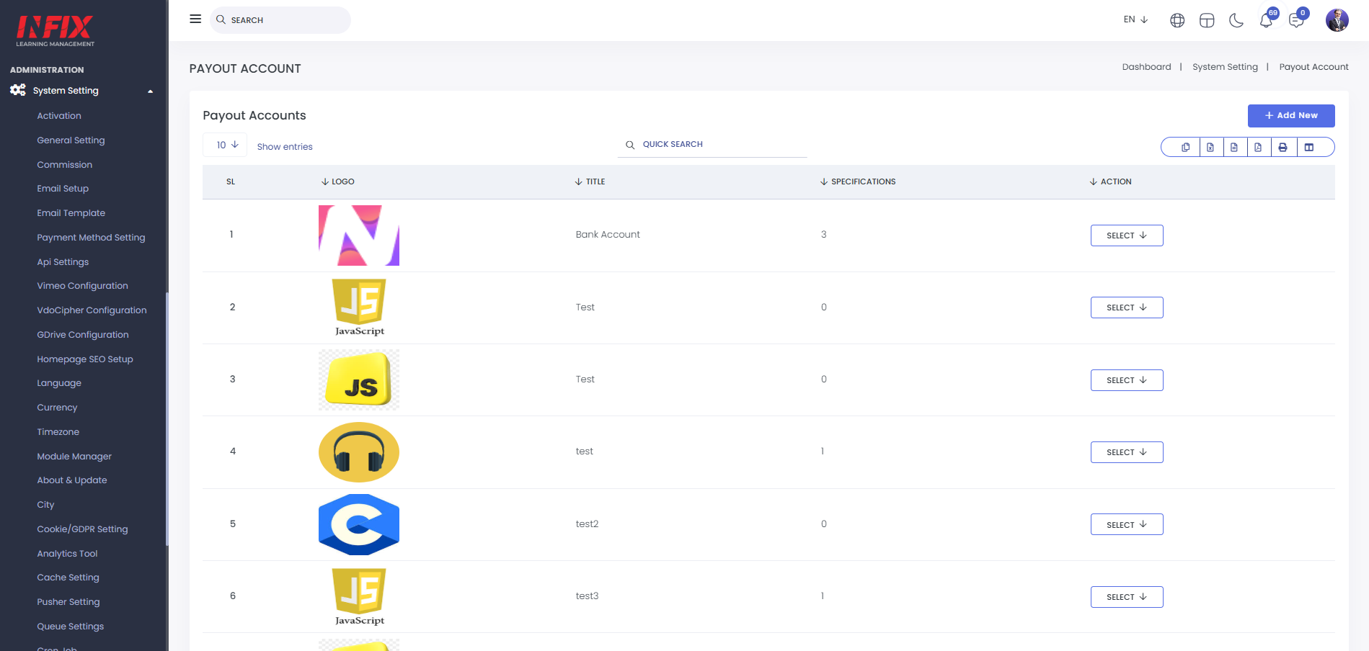Open Cookie/GDPR Setting in sidebar
The width and height of the screenshot is (1369, 651).
tap(82, 529)
